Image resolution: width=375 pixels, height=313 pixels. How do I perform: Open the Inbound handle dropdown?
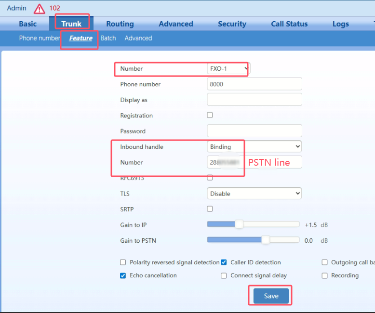(254, 146)
